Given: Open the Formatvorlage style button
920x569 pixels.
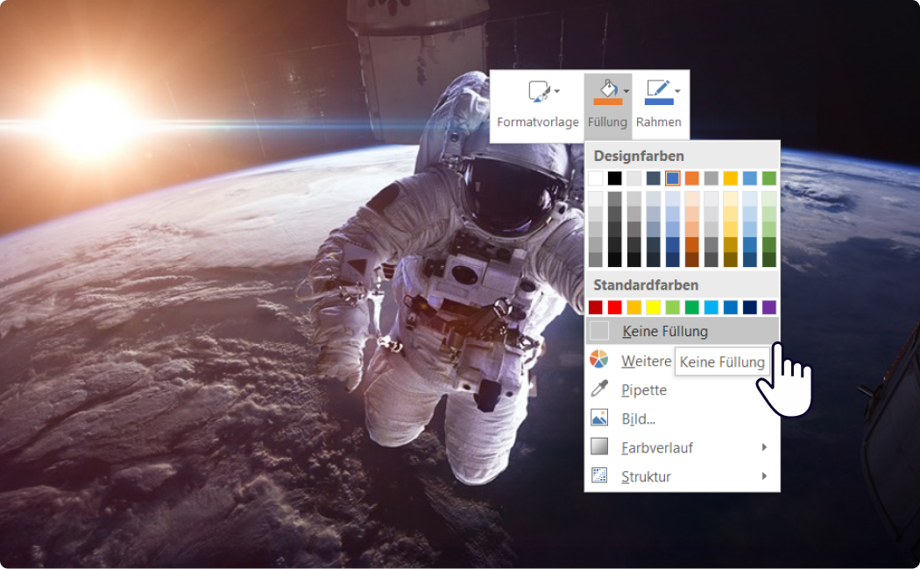Looking at the screenshot, I should pos(537,106).
